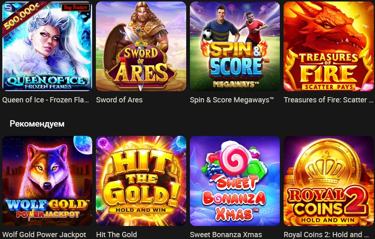Screen dimensions: 375x239
Task: Select the Treasures of Fire game image
Action: [329, 46]
